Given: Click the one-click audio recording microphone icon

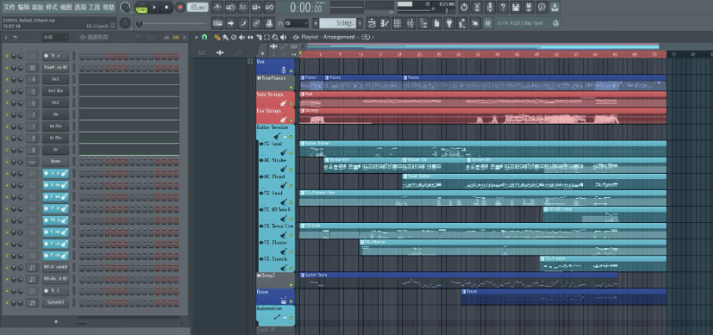Looking at the screenshot, I should 490,7.
